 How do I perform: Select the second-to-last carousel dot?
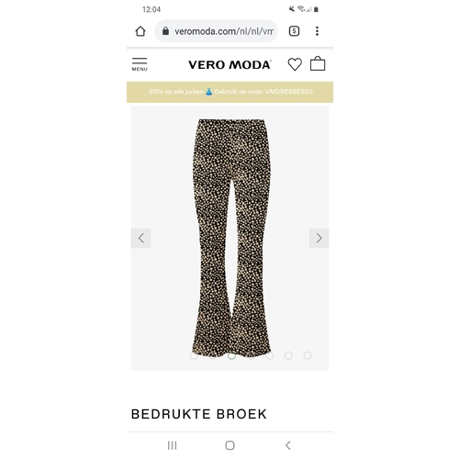pyautogui.click(x=288, y=355)
